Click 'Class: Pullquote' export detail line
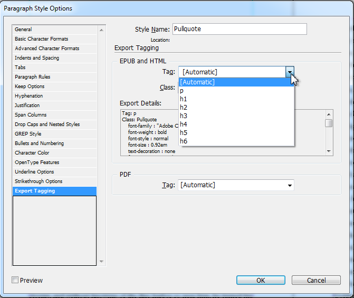This screenshot has height=298, width=354. (x=139, y=119)
